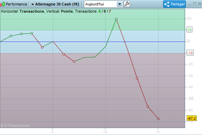Open the wrench settings button
This screenshot has width=202, height=135.
127,4
